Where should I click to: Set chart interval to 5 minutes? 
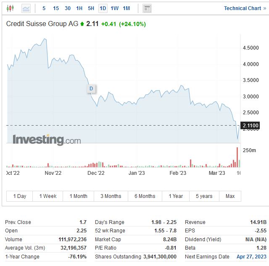point(44,8)
